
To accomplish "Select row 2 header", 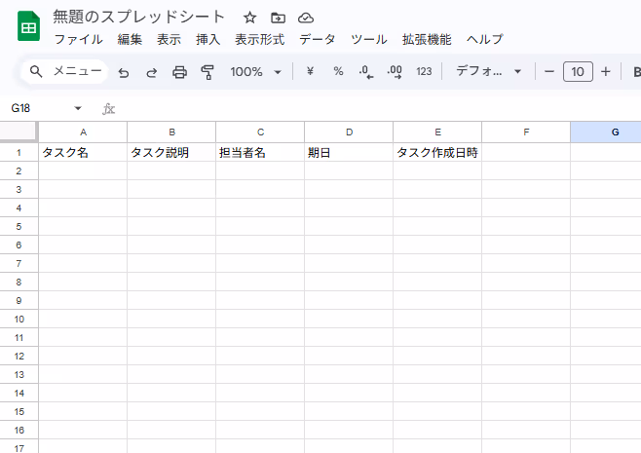I will (x=19, y=170).
